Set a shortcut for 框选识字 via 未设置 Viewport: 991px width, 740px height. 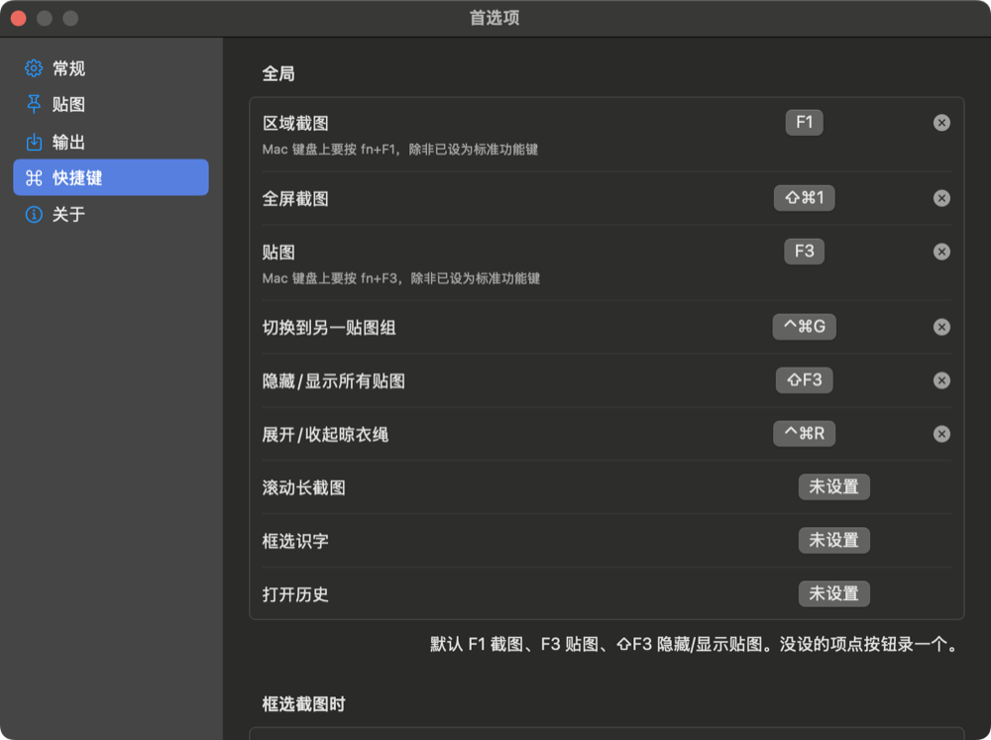coord(833,540)
